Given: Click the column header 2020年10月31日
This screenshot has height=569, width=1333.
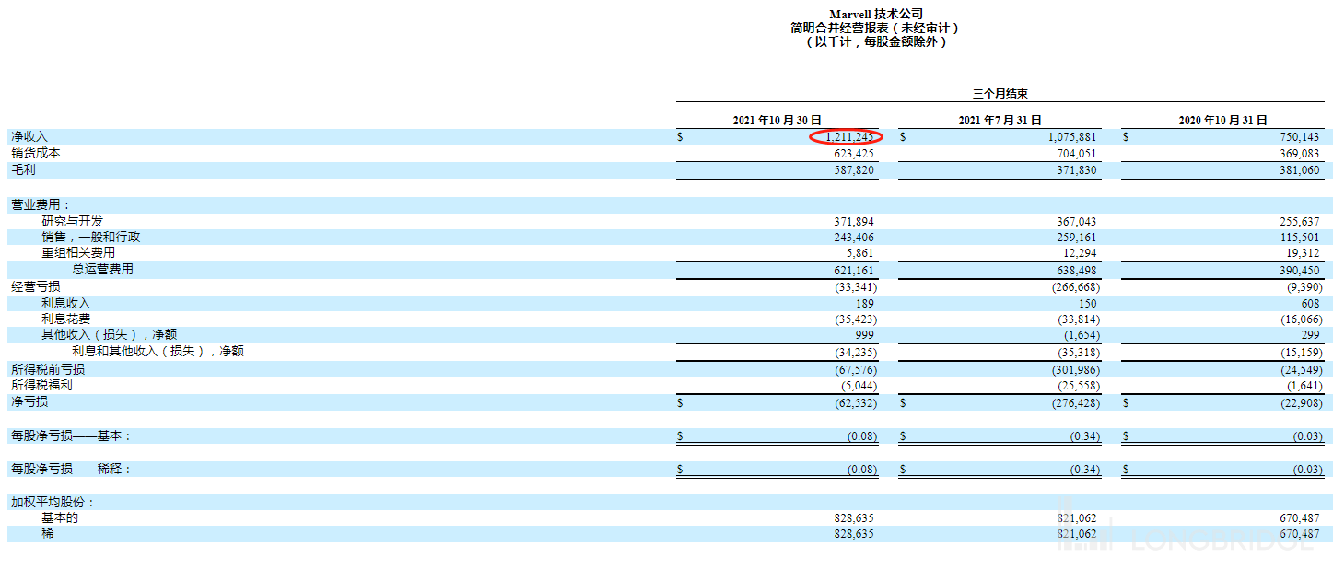Looking at the screenshot, I should (x=1222, y=121).
